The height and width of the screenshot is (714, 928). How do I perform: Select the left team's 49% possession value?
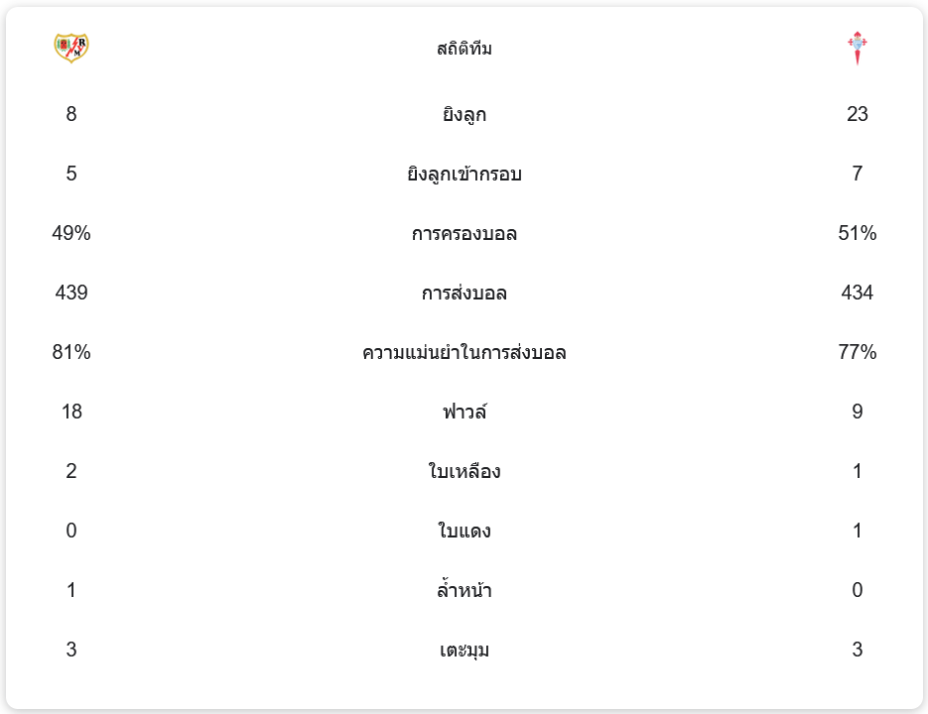tap(71, 233)
